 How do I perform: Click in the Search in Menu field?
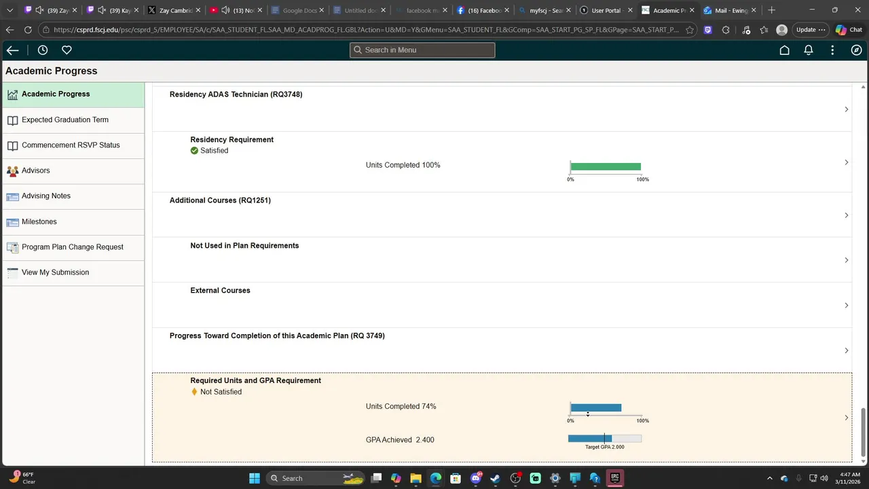422,50
